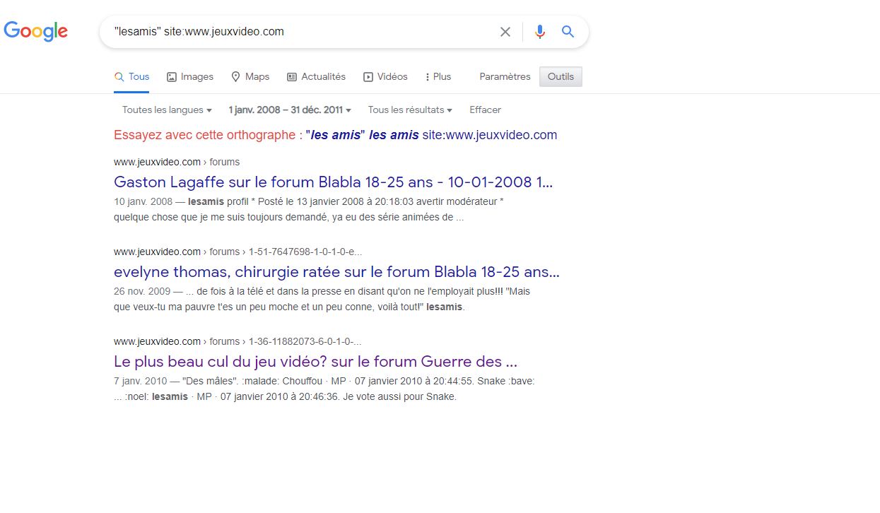Expand the Tous les résultats dropdown

(410, 110)
